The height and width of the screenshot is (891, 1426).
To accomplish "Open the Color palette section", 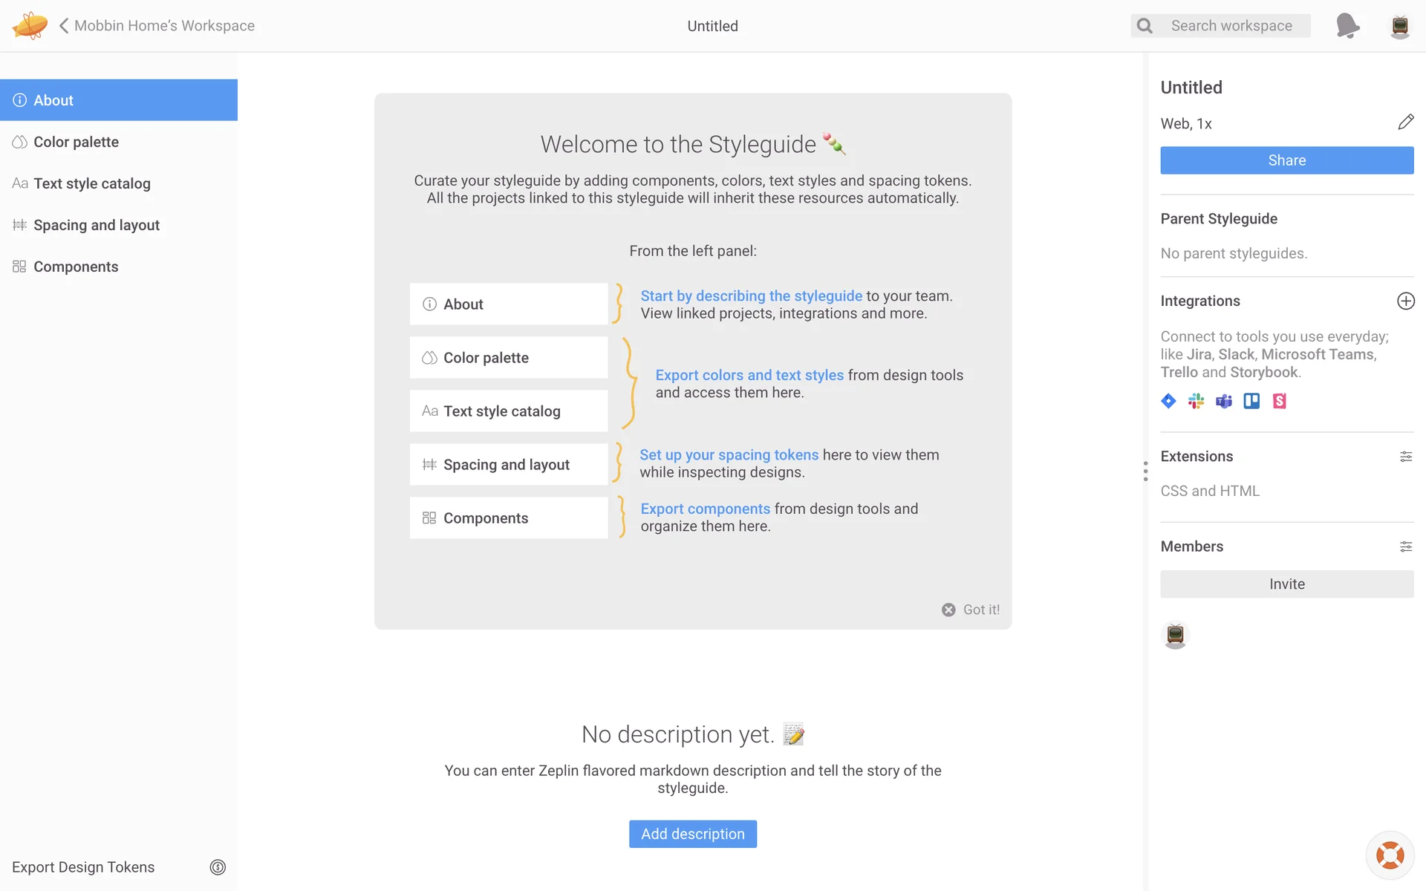I will [76, 142].
